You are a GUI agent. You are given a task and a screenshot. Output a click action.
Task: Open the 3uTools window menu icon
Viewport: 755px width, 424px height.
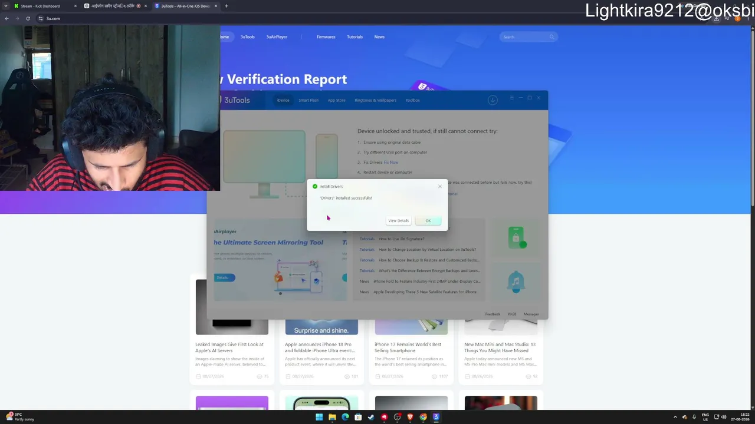pyautogui.click(x=512, y=98)
